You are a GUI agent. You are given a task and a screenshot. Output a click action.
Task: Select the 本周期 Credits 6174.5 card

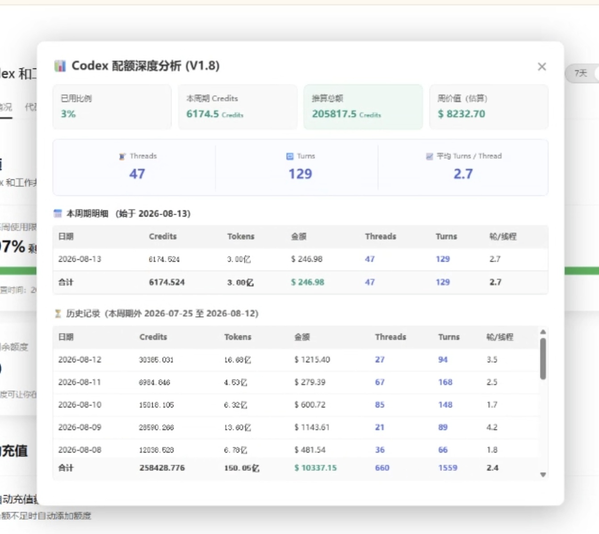[238, 107]
